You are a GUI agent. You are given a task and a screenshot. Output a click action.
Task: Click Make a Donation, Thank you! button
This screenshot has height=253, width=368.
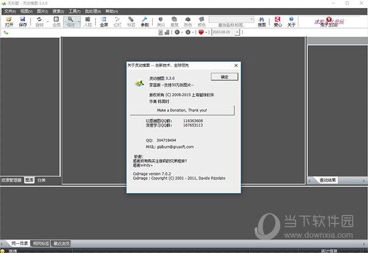pos(182,110)
